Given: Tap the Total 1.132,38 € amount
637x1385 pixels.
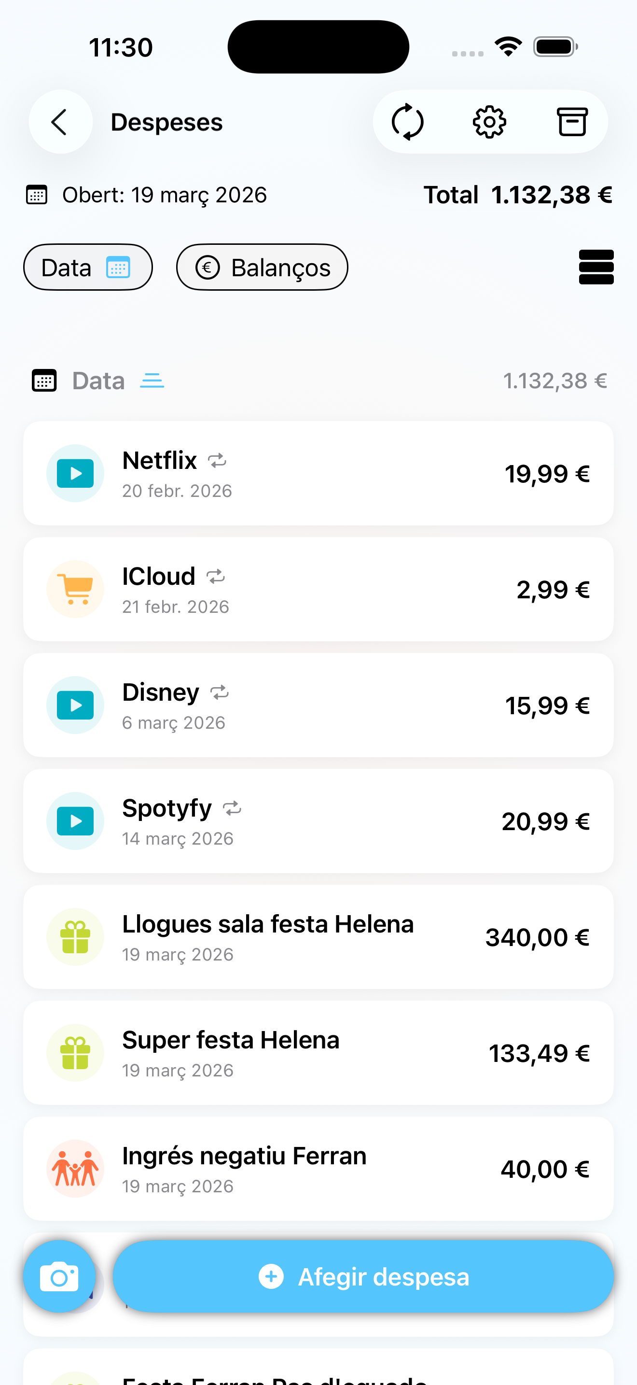Looking at the screenshot, I should point(518,195).
